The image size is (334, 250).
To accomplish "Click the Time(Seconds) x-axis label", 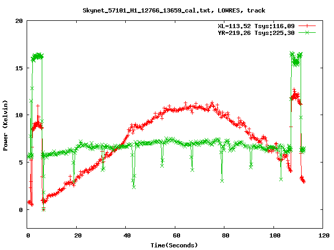I will point(174,245).
